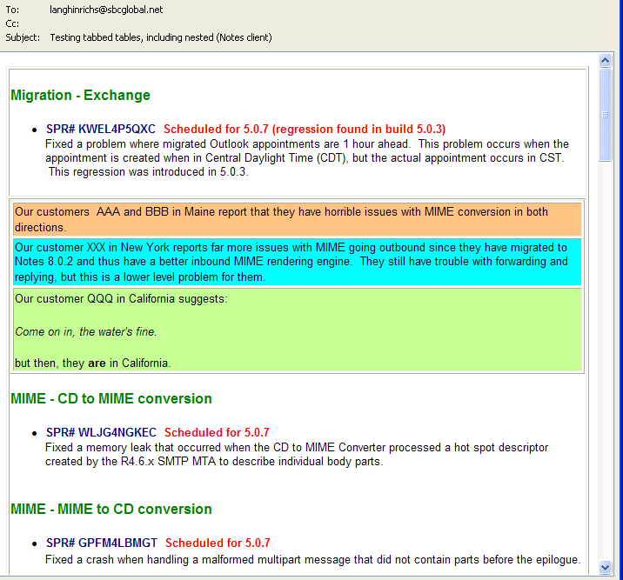Click Scheduled for 5.0.7 beside WLJG4NGKEC
The image size is (623, 580).
217,432
